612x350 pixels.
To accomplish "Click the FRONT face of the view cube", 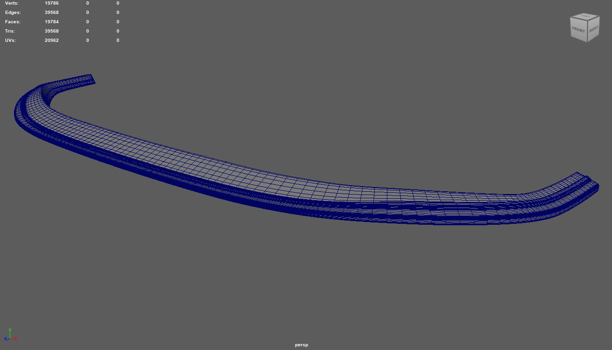I will coord(578,30).
